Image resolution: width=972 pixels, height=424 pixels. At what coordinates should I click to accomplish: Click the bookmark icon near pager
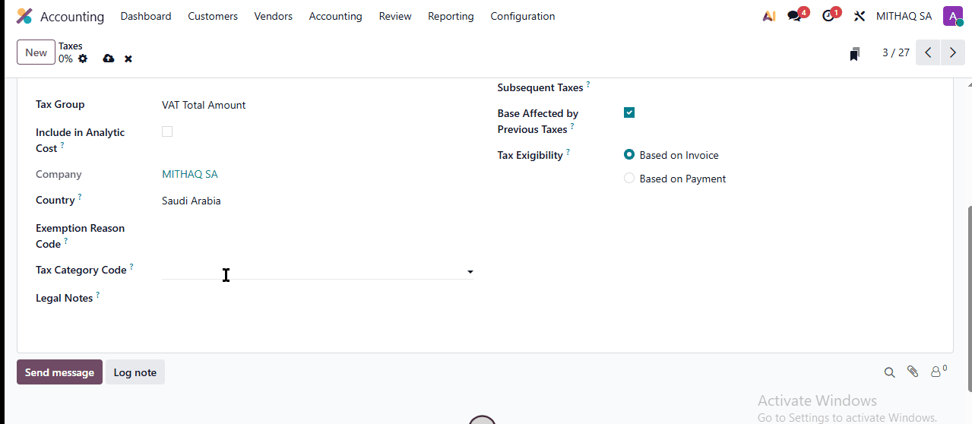tap(855, 53)
